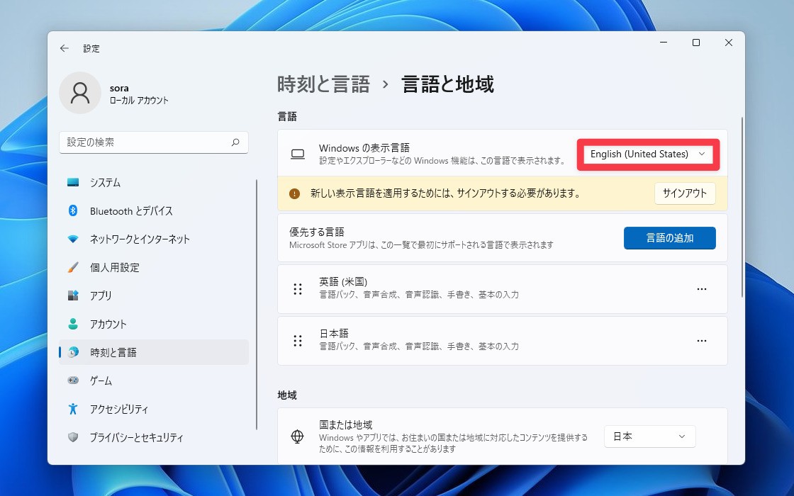Viewport: 794px width, 496px height.
Task: Select the 英語 (米国) language row
Action: [x=503, y=289]
